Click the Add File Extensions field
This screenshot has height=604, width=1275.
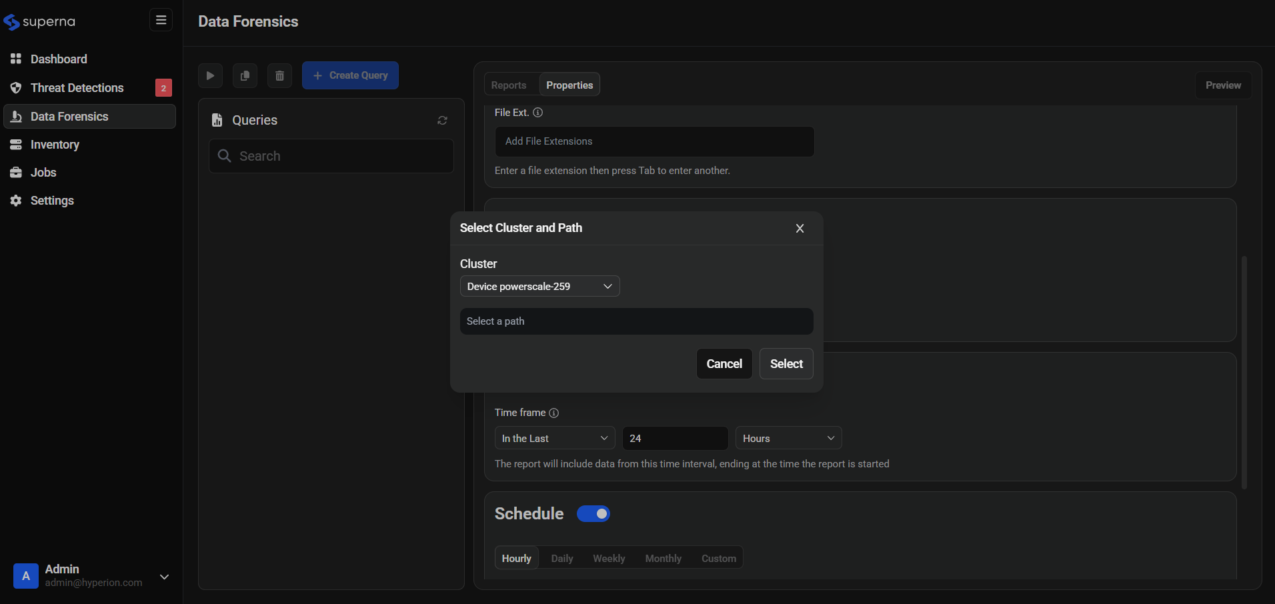tap(654, 141)
